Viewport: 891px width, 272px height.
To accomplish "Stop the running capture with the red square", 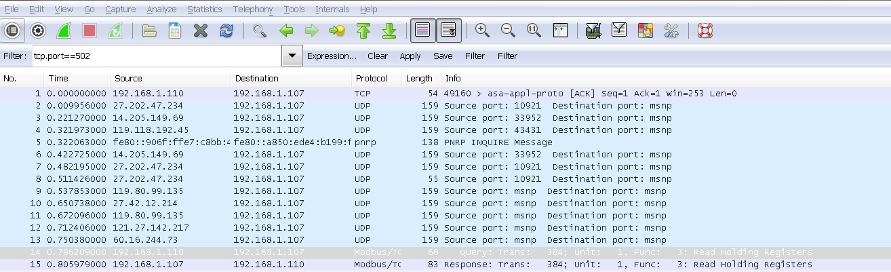I will [x=90, y=31].
